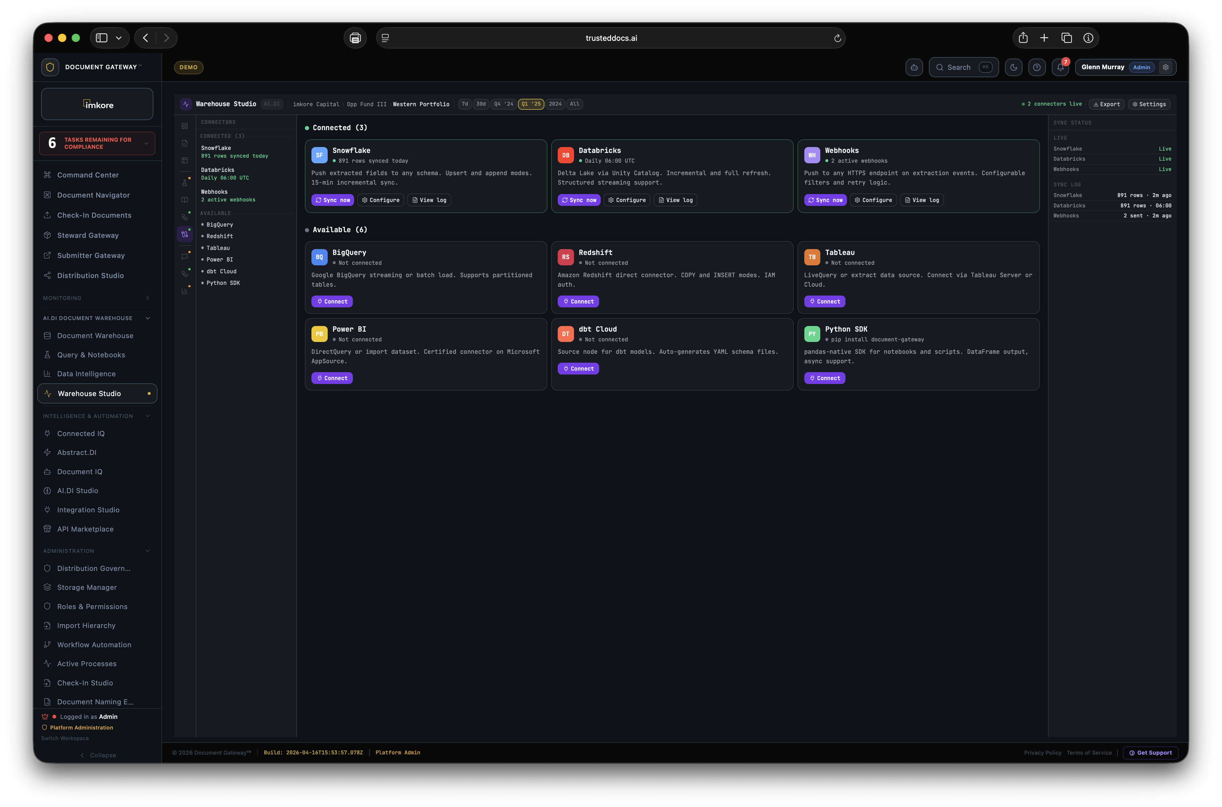Click the Snowflake SF badge icon

pyautogui.click(x=319, y=155)
